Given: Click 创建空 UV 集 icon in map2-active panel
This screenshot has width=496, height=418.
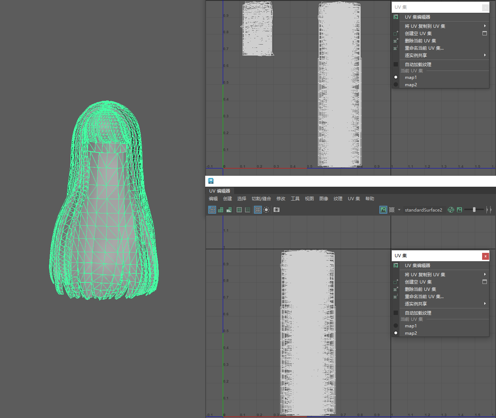Looking at the screenshot, I should [396, 282].
